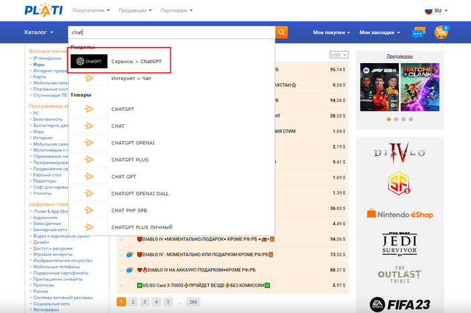471x313 pixels.
Task: Open the shopping cart icon
Action: click(x=441, y=32)
